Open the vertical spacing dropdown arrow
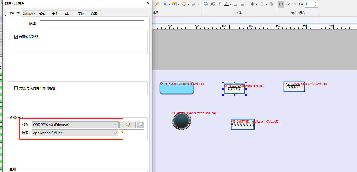Image resolution: width=357 pixels, height=172 pixels. pyautogui.click(x=266, y=4)
